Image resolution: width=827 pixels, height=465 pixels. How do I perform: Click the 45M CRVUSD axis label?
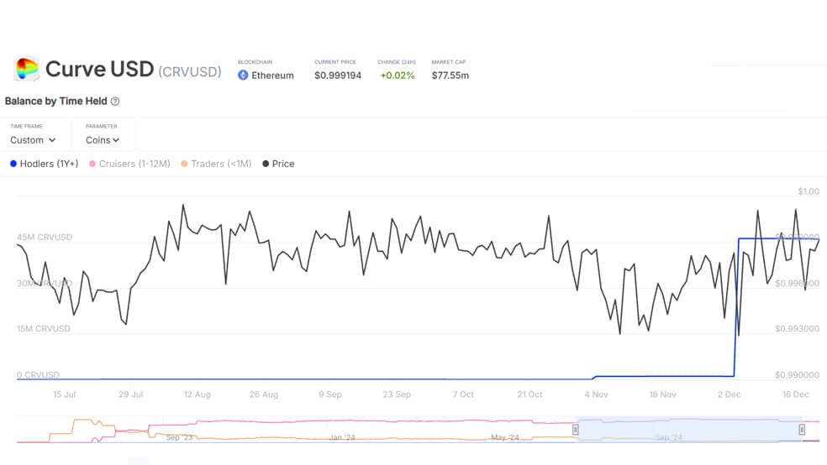click(45, 237)
